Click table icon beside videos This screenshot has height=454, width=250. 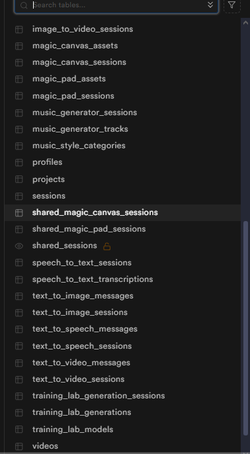pyautogui.click(x=19, y=446)
